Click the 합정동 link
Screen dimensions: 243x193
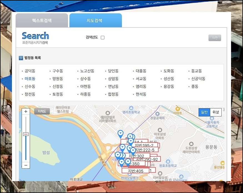click(113, 94)
